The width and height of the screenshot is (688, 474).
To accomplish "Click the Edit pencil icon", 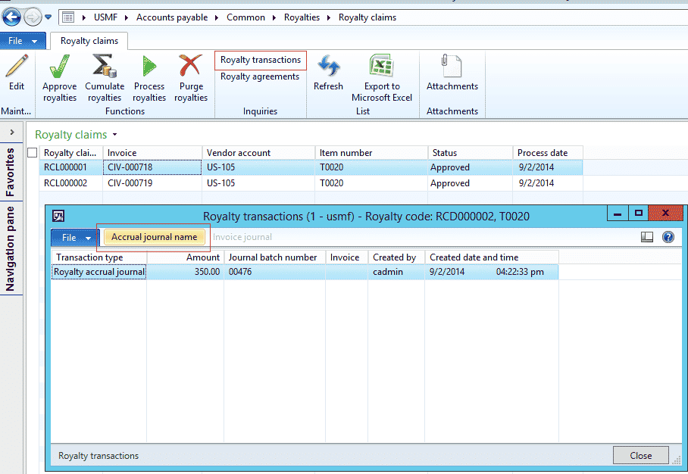I will click(17, 66).
